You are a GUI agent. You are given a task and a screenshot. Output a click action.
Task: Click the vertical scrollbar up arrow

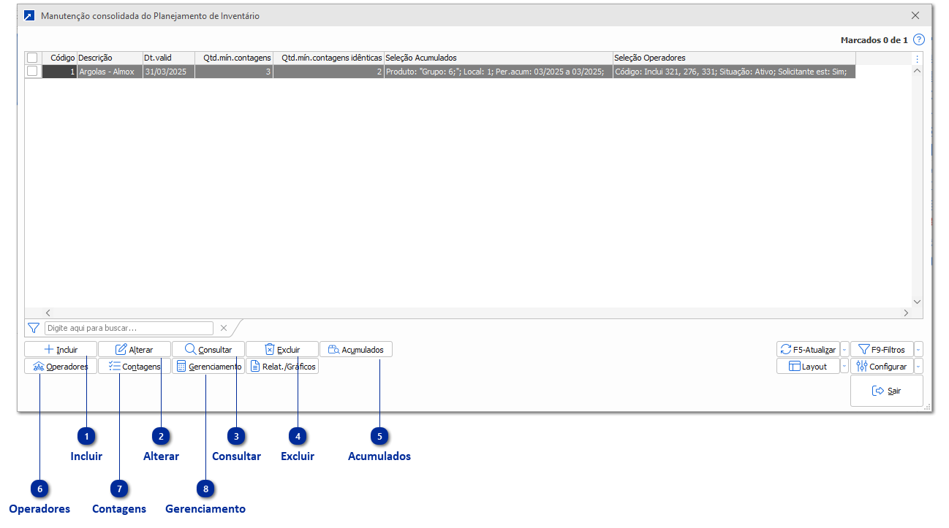(917, 72)
